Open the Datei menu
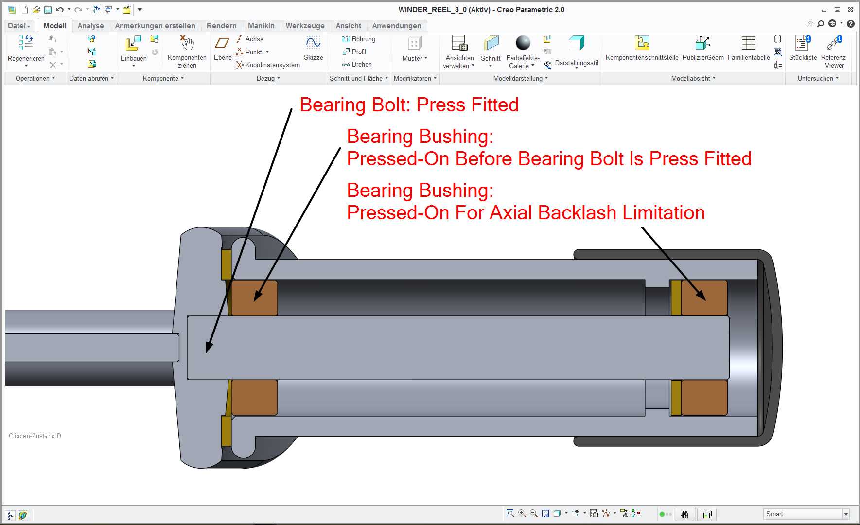 (19, 26)
